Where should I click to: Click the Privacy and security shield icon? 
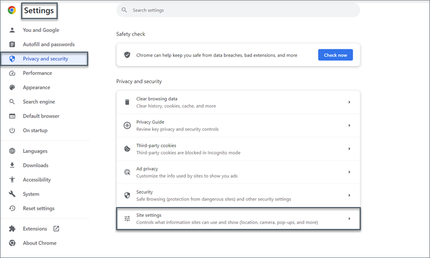coord(12,59)
